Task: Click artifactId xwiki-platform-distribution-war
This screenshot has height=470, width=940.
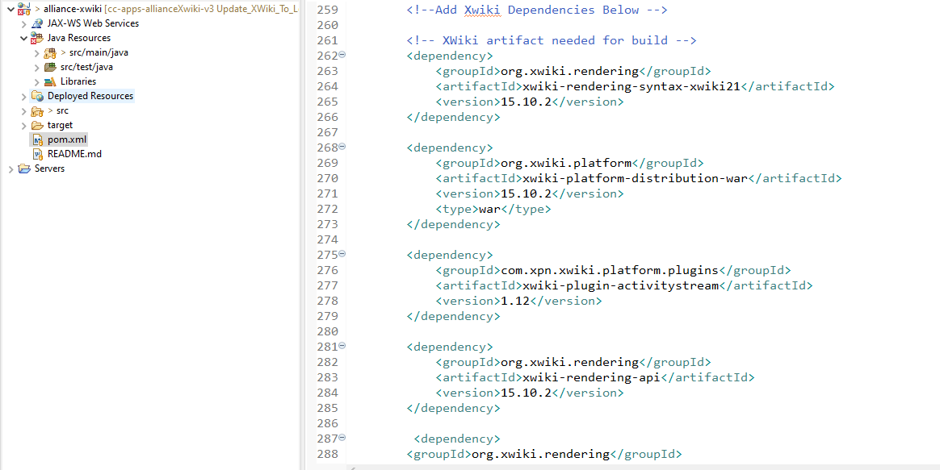Action: pos(636,178)
